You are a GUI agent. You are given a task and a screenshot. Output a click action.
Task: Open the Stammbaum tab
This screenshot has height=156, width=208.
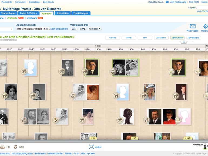click(8, 13)
